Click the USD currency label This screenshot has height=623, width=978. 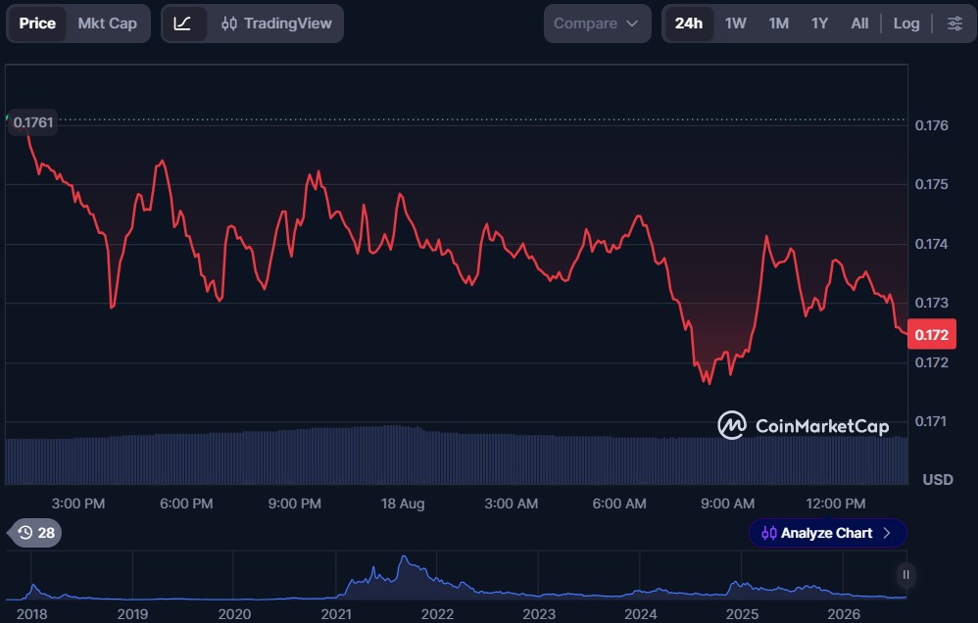(x=938, y=480)
